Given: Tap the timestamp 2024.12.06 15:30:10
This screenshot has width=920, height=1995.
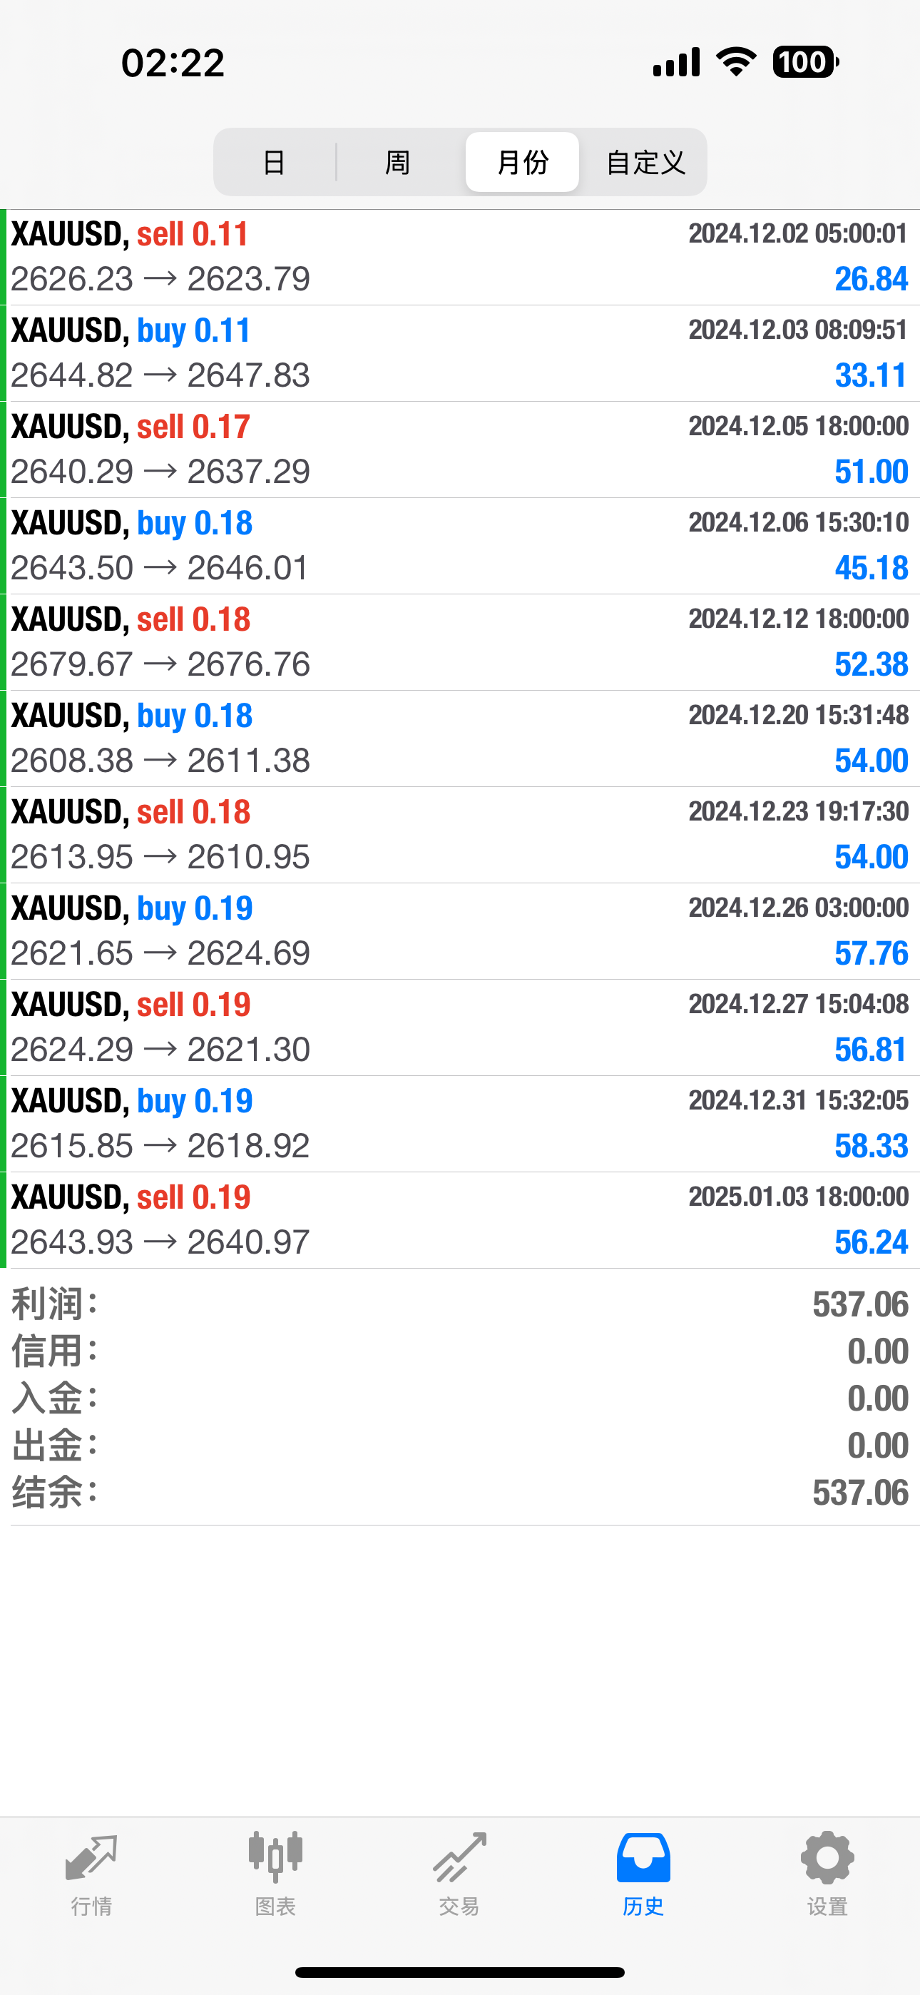Looking at the screenshot, I should (x=799, y=522).
